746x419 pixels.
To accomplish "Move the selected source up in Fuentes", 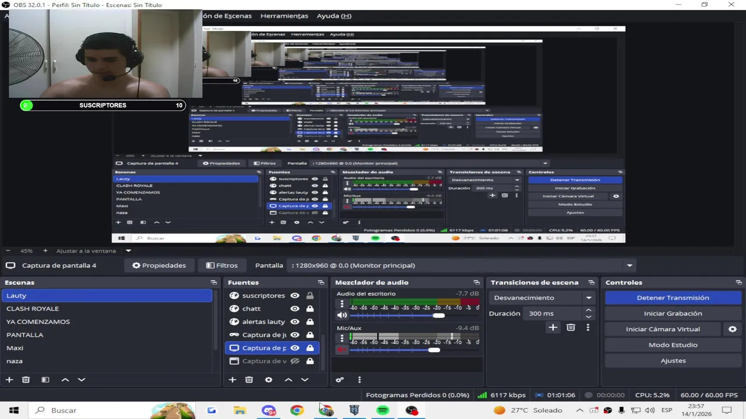I will (288, 379).
